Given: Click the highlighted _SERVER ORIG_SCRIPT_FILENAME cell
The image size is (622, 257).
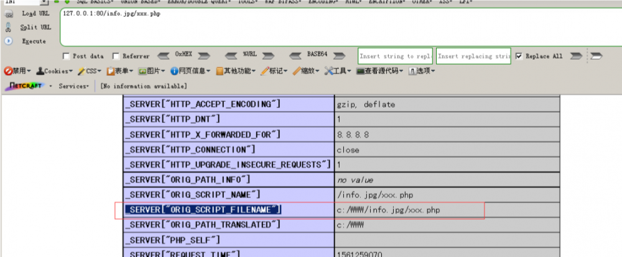Looking at the screenshot, I should pos(228,210).
